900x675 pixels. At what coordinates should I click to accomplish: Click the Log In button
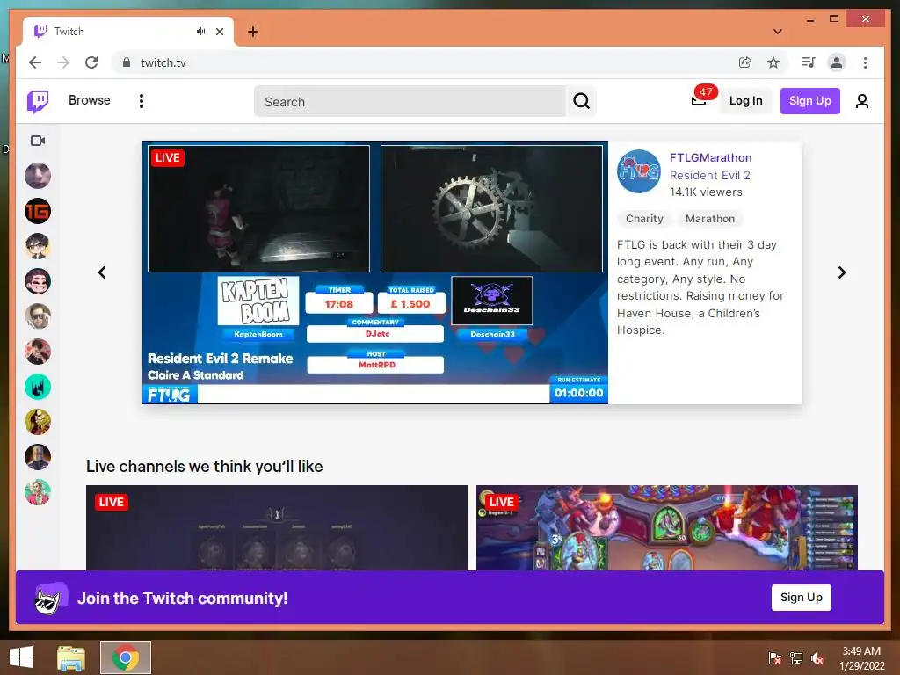tap(745, 101)
